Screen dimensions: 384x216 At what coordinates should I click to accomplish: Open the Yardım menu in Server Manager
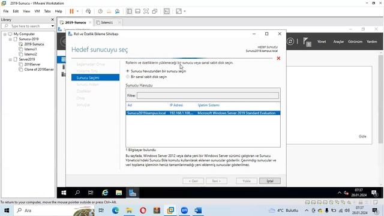click(372, 41)
